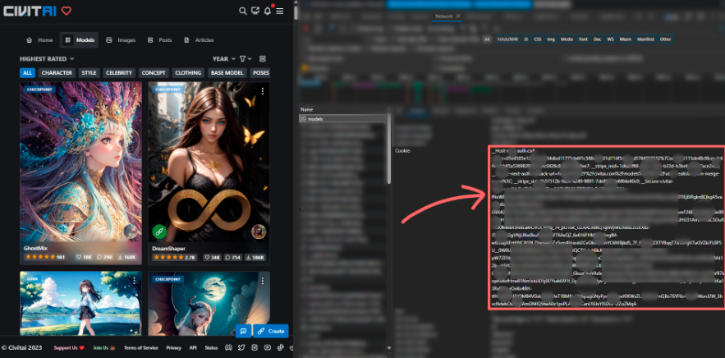725x358 pixels.
Task: Select the DevTools Network tab
Action: [x=444, y=16]
